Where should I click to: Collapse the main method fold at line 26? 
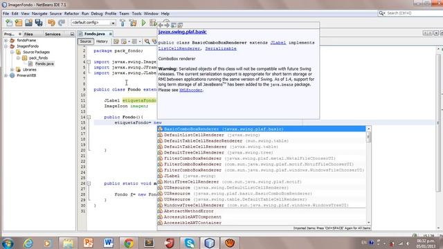tap(89, 183)
